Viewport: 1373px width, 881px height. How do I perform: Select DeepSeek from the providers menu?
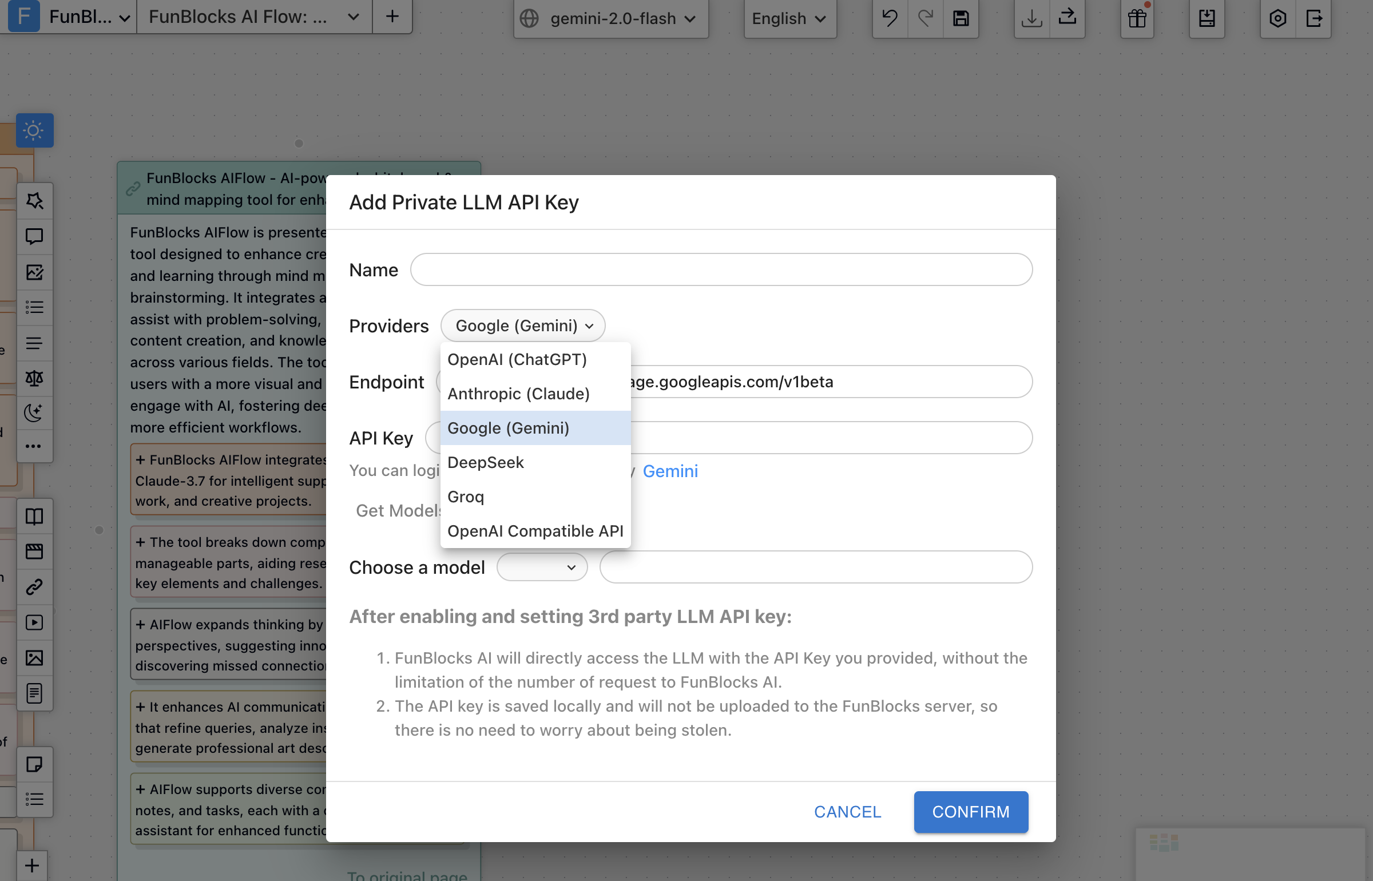485,462
